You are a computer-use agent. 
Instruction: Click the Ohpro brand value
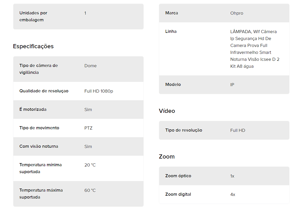coord(237,13)
